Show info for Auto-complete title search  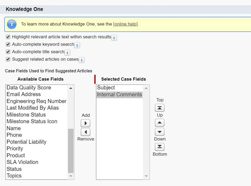(x=67, y=53)
